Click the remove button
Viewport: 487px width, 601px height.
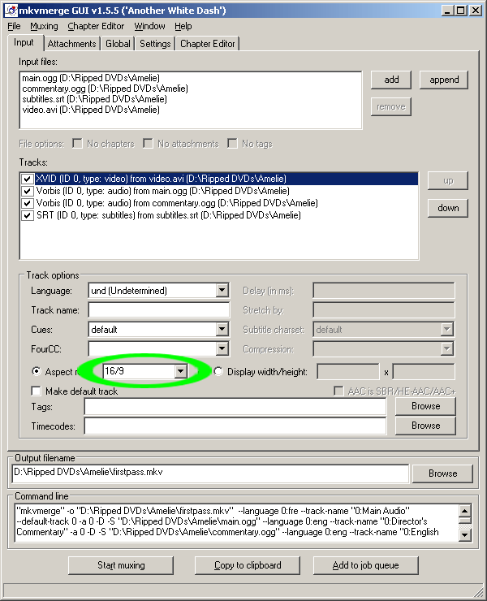[x=391, y=106]
